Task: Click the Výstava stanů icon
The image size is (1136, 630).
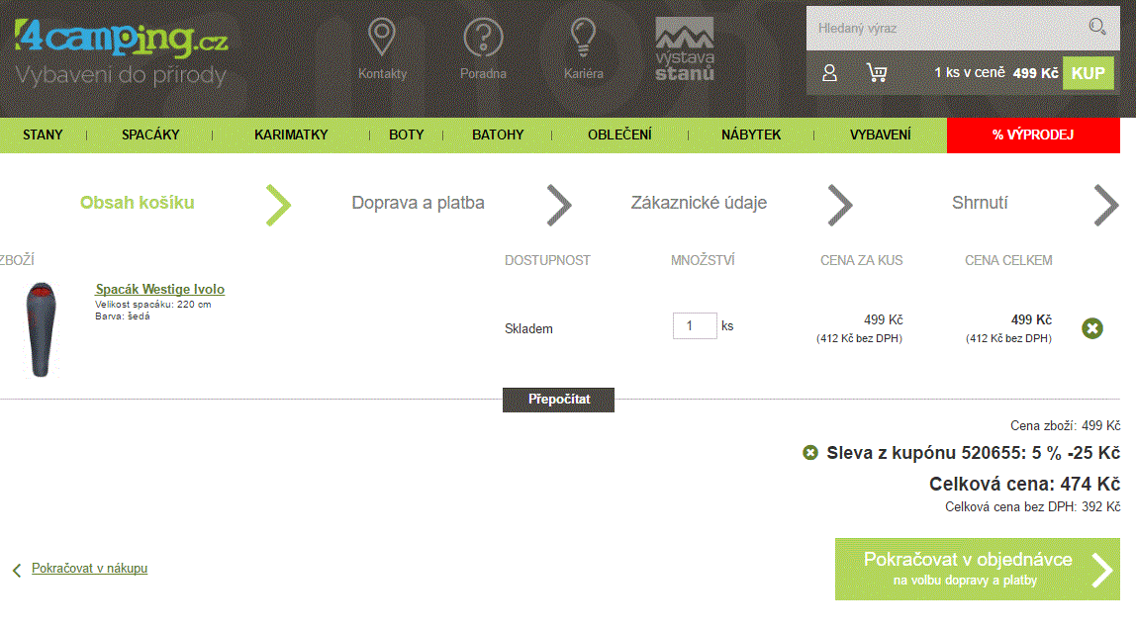Action: click(685, 48)
